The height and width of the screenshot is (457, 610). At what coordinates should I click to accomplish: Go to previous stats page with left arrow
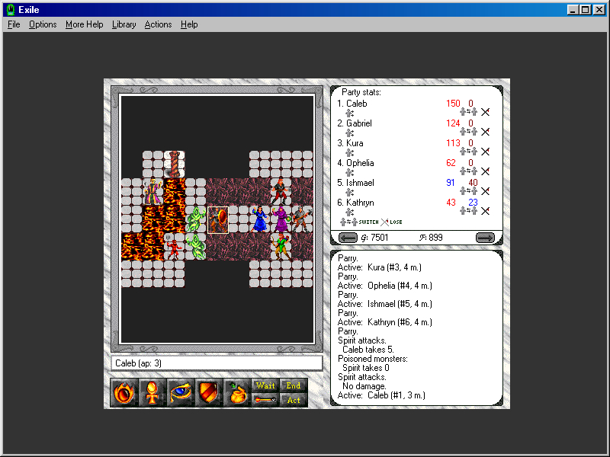(348, 238)
